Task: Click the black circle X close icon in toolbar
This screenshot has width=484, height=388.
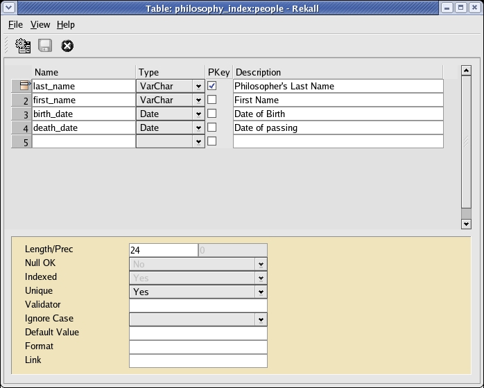Action: 67,46
